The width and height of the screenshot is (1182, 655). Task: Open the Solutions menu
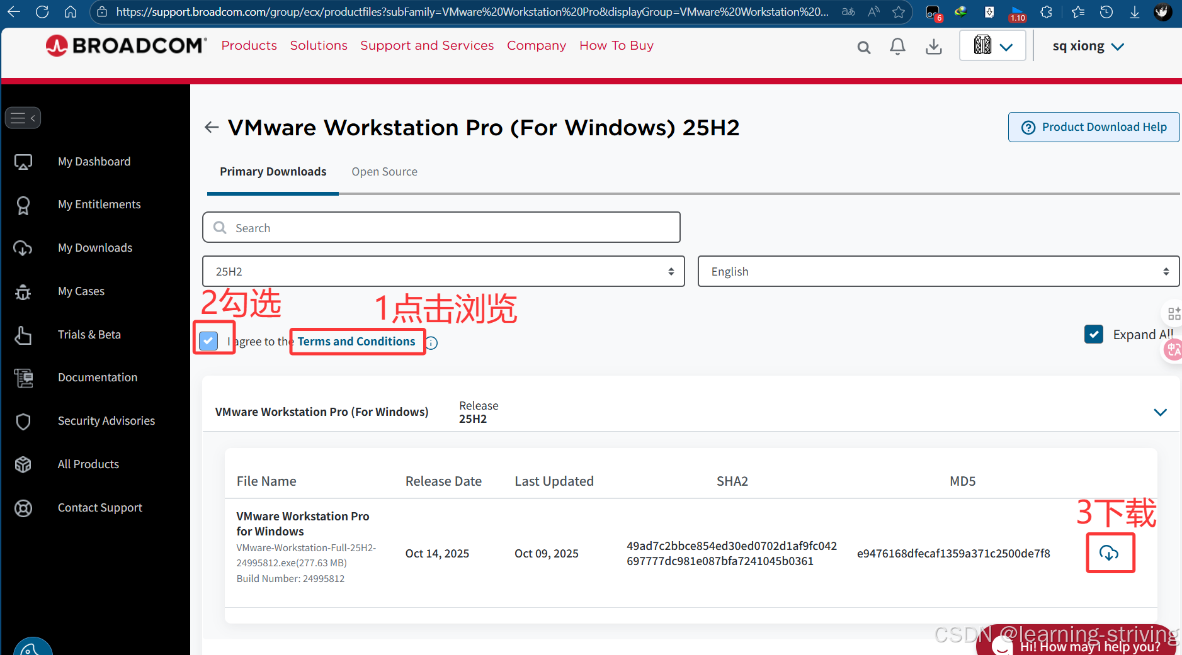click(319, 45)
